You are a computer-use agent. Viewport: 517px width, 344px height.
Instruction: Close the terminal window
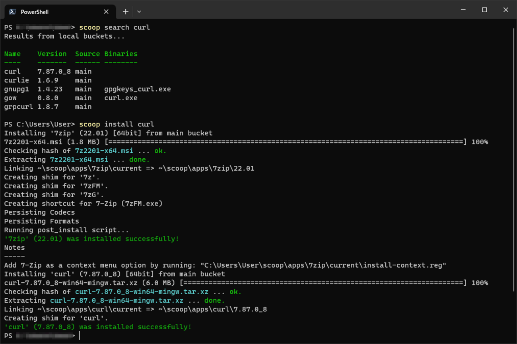[505, 10]
